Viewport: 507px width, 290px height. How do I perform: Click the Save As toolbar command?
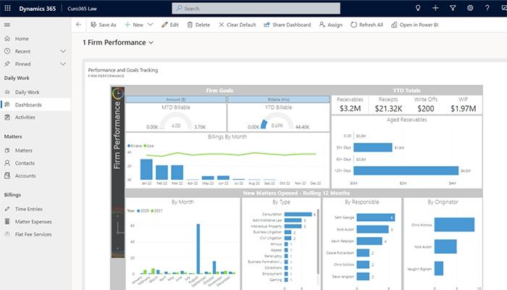coord(104,25)
